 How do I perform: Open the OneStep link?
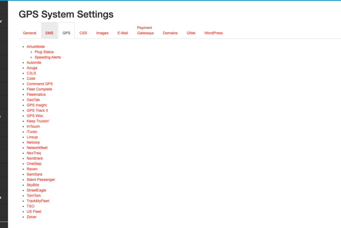pos(34,164)
